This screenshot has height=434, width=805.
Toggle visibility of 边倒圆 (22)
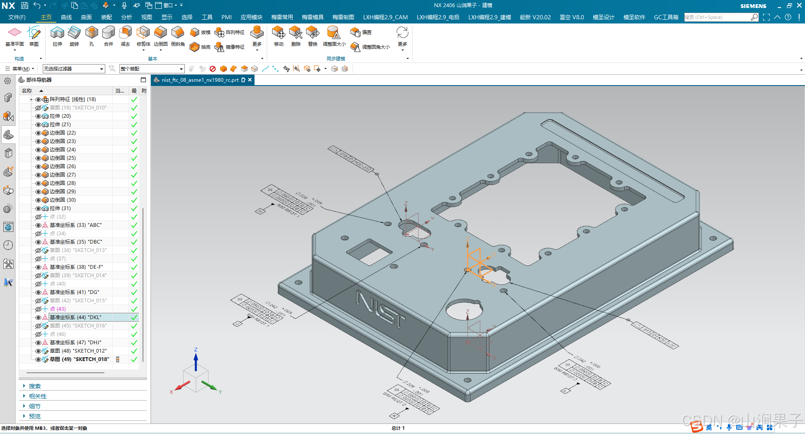pos(38,133)
